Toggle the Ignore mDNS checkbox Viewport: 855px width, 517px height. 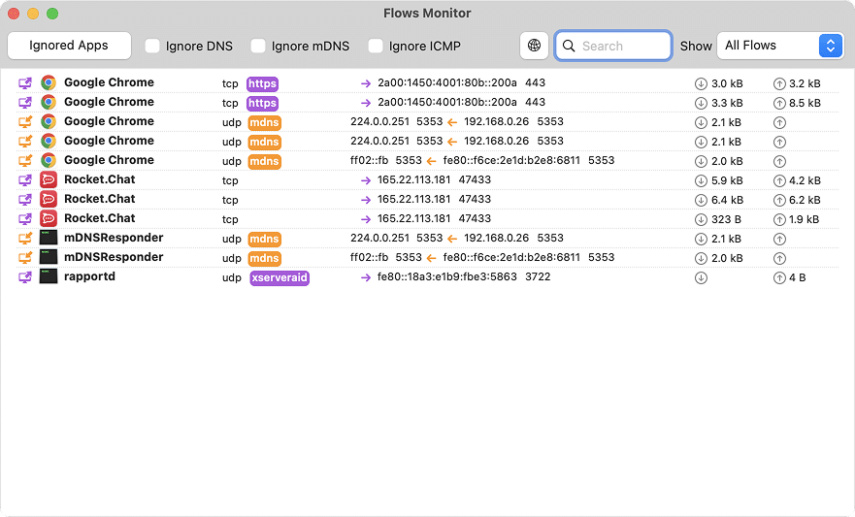tap(258, 46)
